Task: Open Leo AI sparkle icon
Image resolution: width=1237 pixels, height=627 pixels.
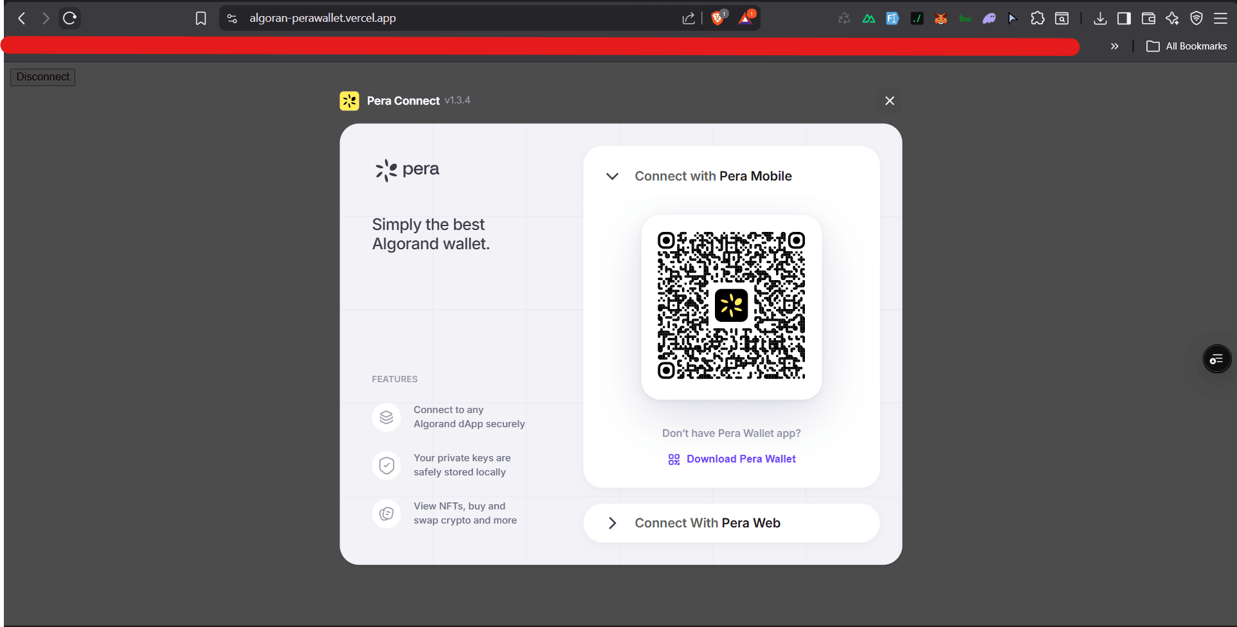Action: (x=1172, y=19)
